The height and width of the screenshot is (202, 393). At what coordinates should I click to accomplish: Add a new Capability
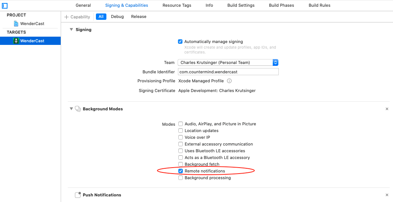pyautogui.click(x=78, y=17)
